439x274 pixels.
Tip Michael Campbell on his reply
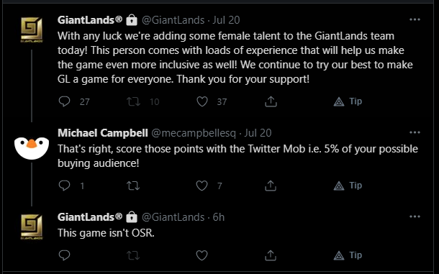(x=348, y=186)
